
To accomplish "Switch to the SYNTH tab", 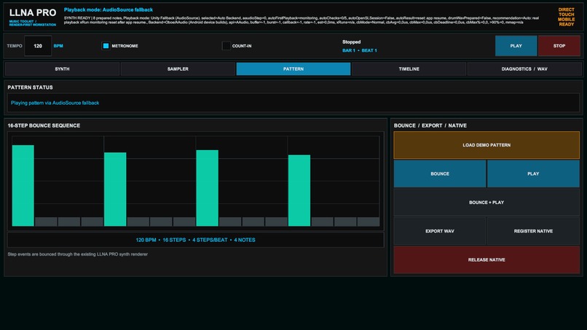I will [x=62, y=69].
